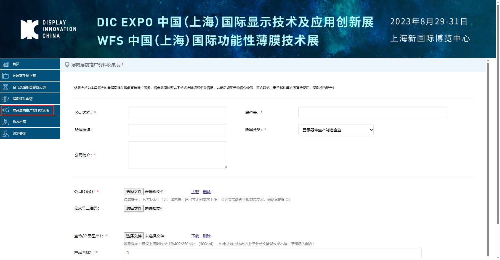Click the location pin beside 展商展前推广资料收集表

click(67, 65)
